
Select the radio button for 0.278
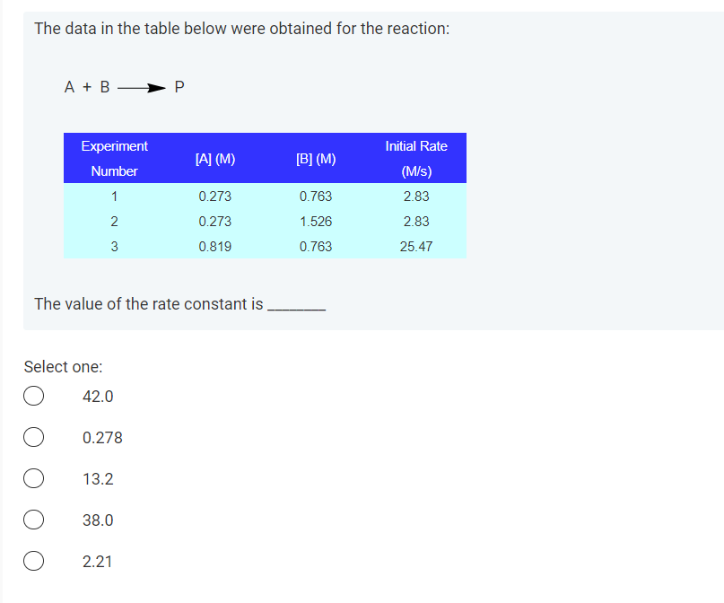(x=33, y=437)
